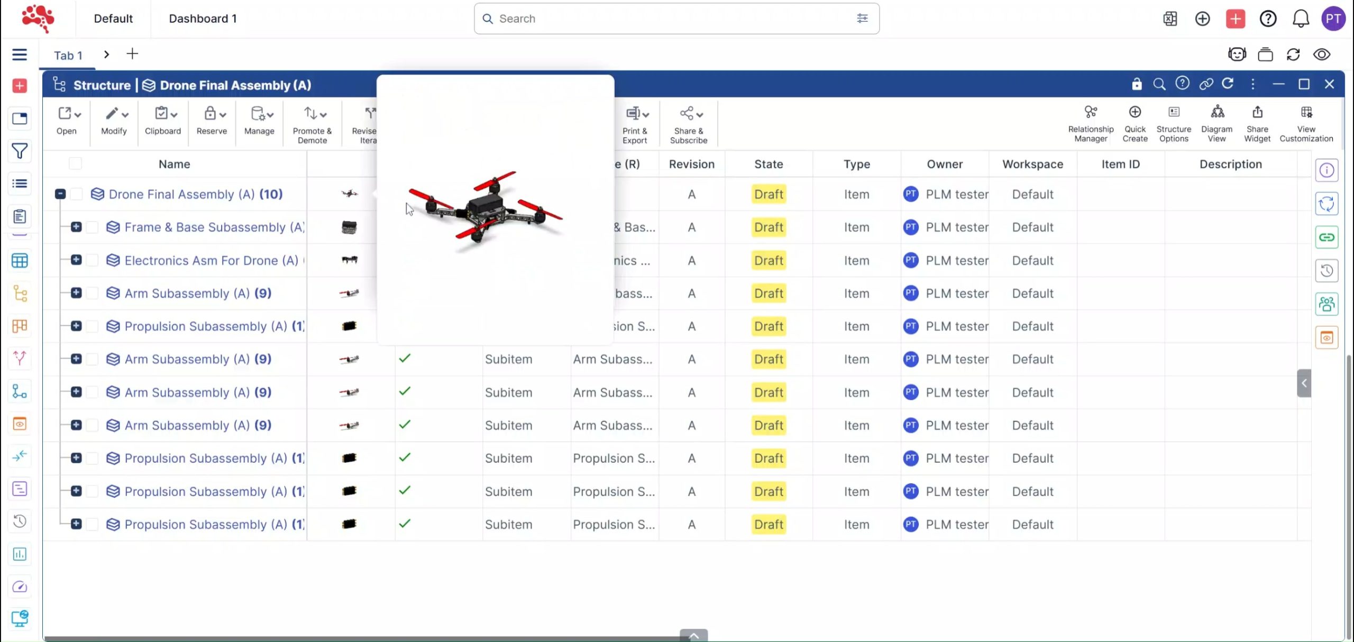The width and height of the screenshot is (1354, 642).
Task: Open the filter funnel in left sidebar
Action: coord(20,151)
